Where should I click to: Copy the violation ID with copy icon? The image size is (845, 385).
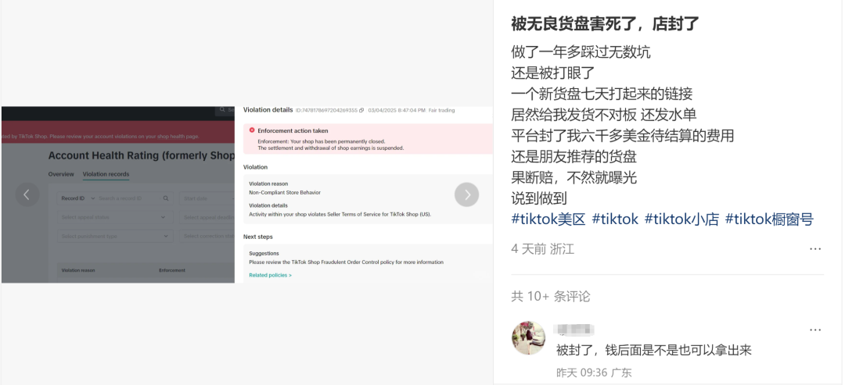[x=361, y=110]
